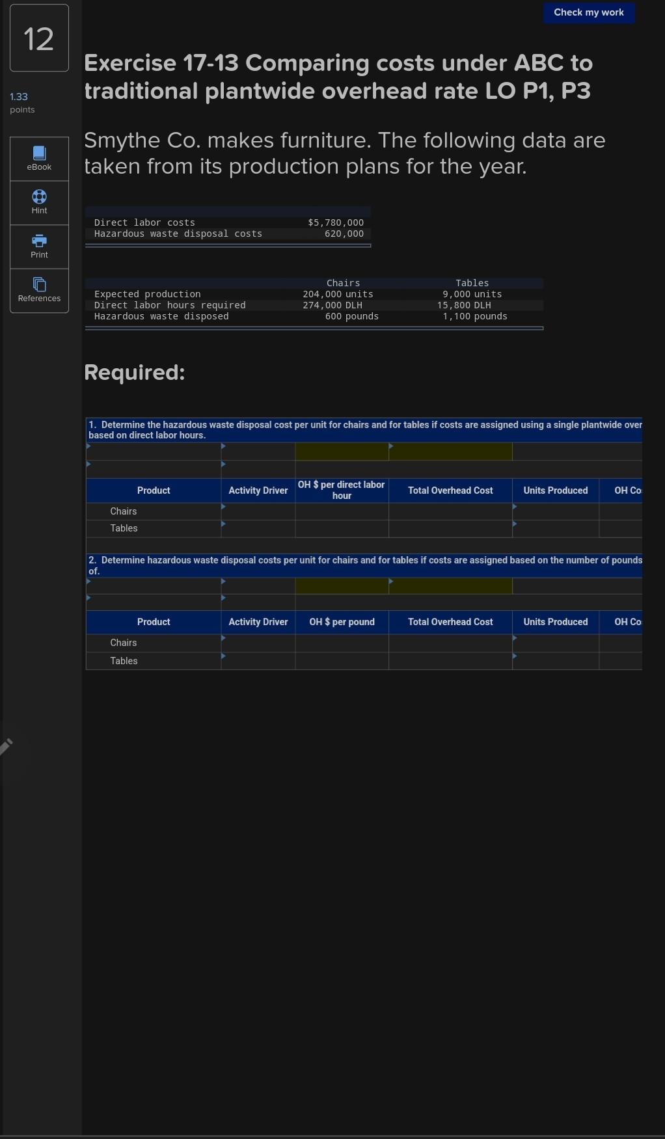This screenshot has height=1139, width=665.
Task: Click OH $ per pound cell for Chairs
Action: coord(342,643)
